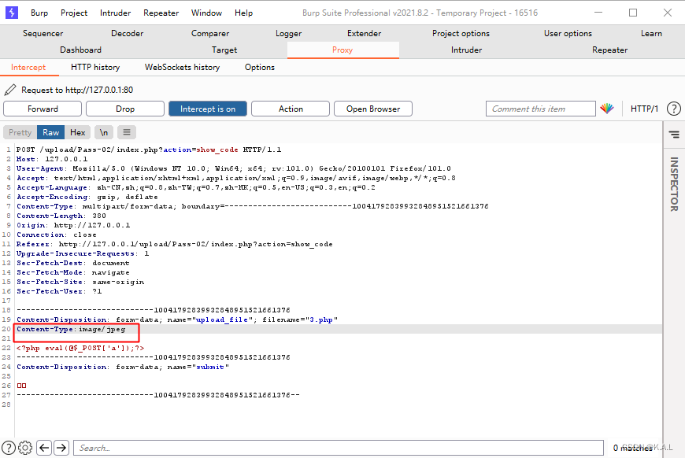Click the Burp Suite lightning logo icon
The width and height of the screenshot is (685, 458).
click(11, 13)
